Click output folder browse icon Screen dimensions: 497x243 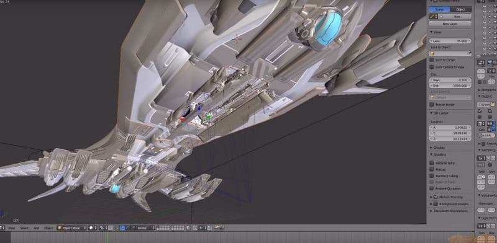click(492, 104)
